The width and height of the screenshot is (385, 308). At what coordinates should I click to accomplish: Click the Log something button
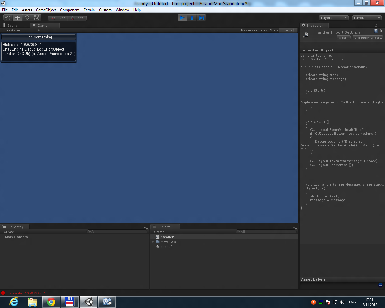[39, 37]
